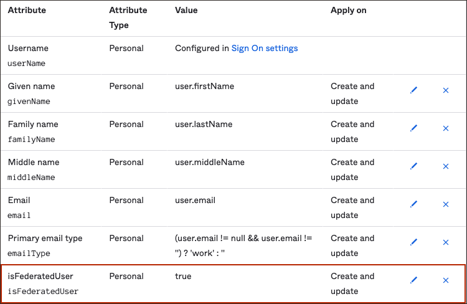
Task: Click the Attribute column header
Action: [x=27, y=11]
